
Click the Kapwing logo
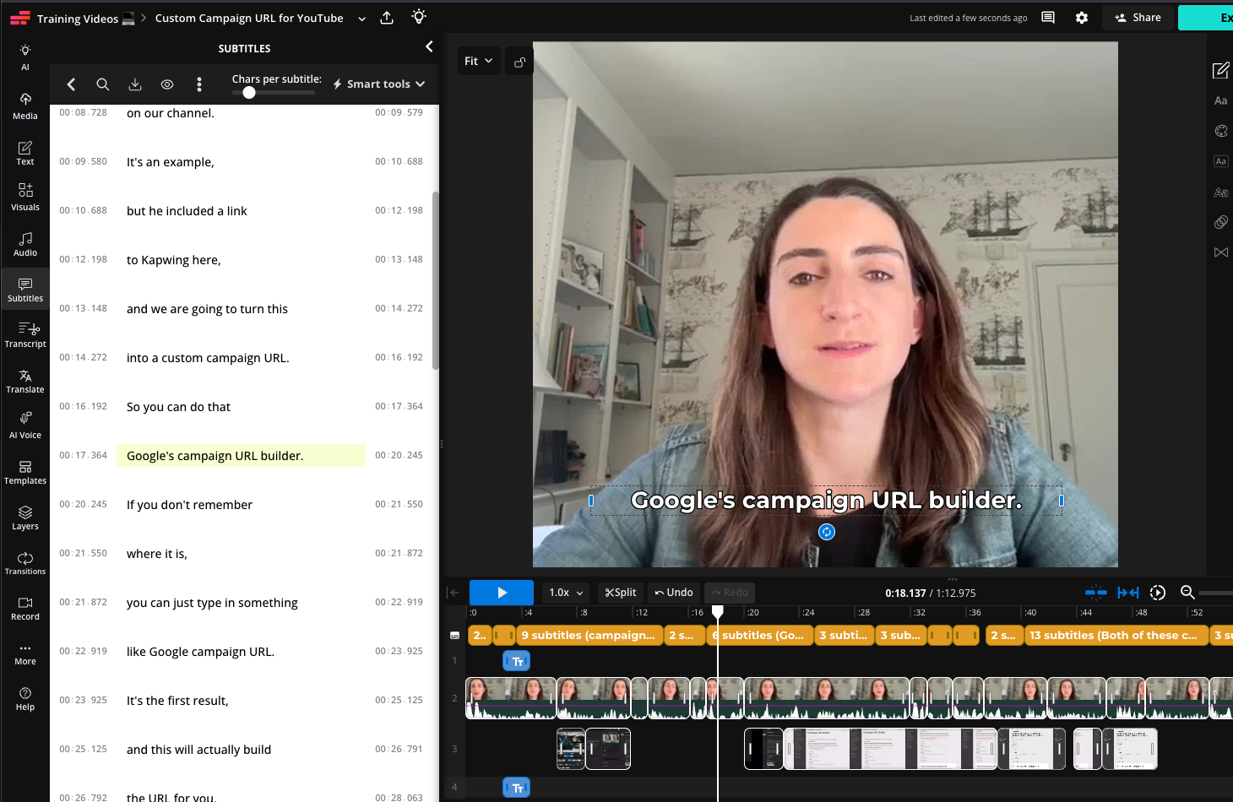click(19, 18)
